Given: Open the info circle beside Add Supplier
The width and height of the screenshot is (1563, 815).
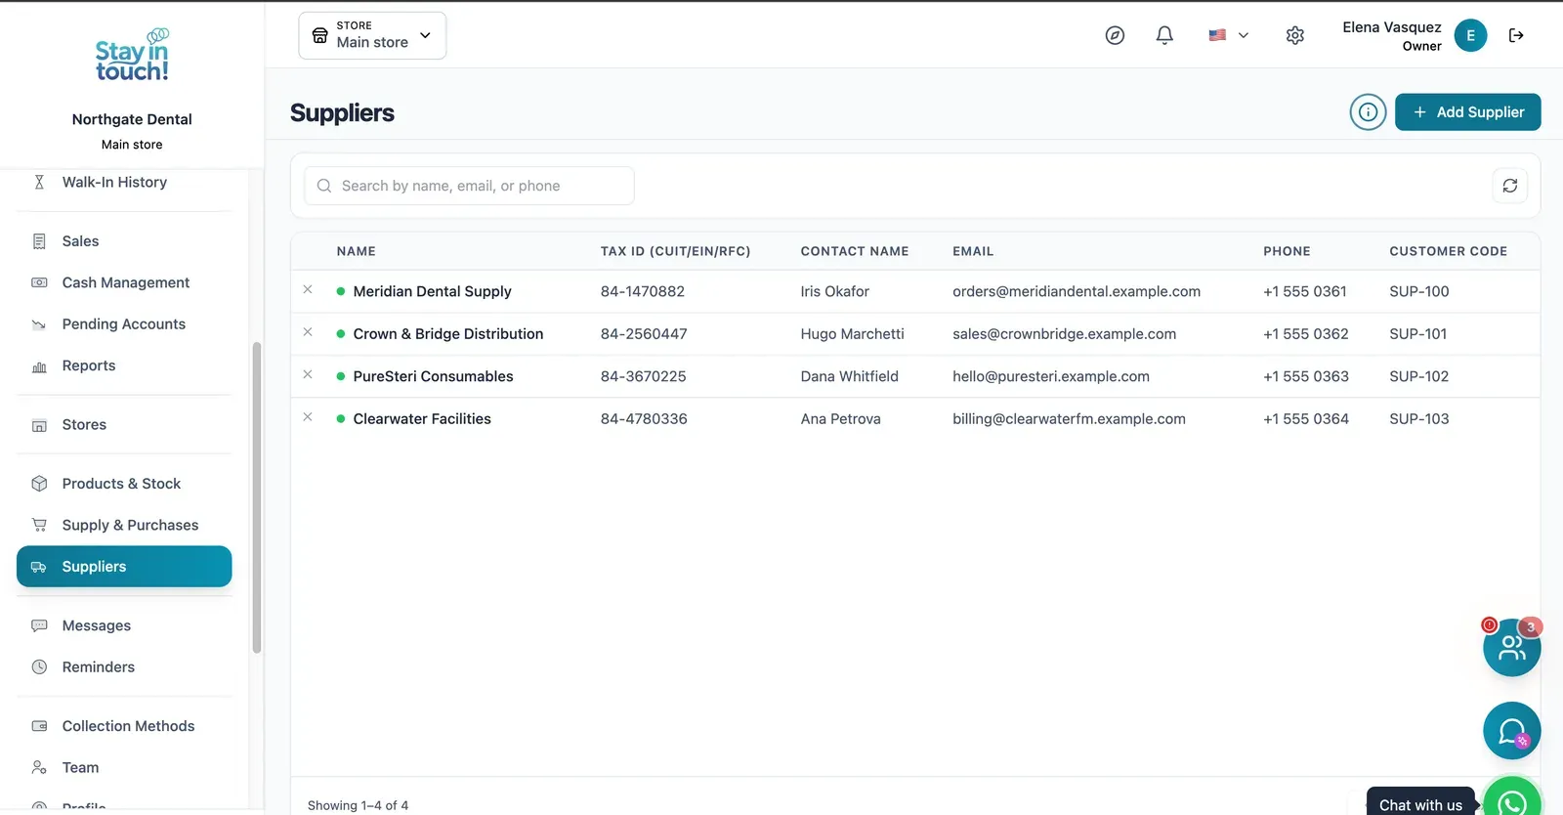Looking at the screenshot, I should click(x=1369, y=112).
